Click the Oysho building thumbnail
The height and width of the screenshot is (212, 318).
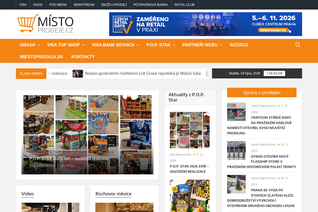pos(236,151)
